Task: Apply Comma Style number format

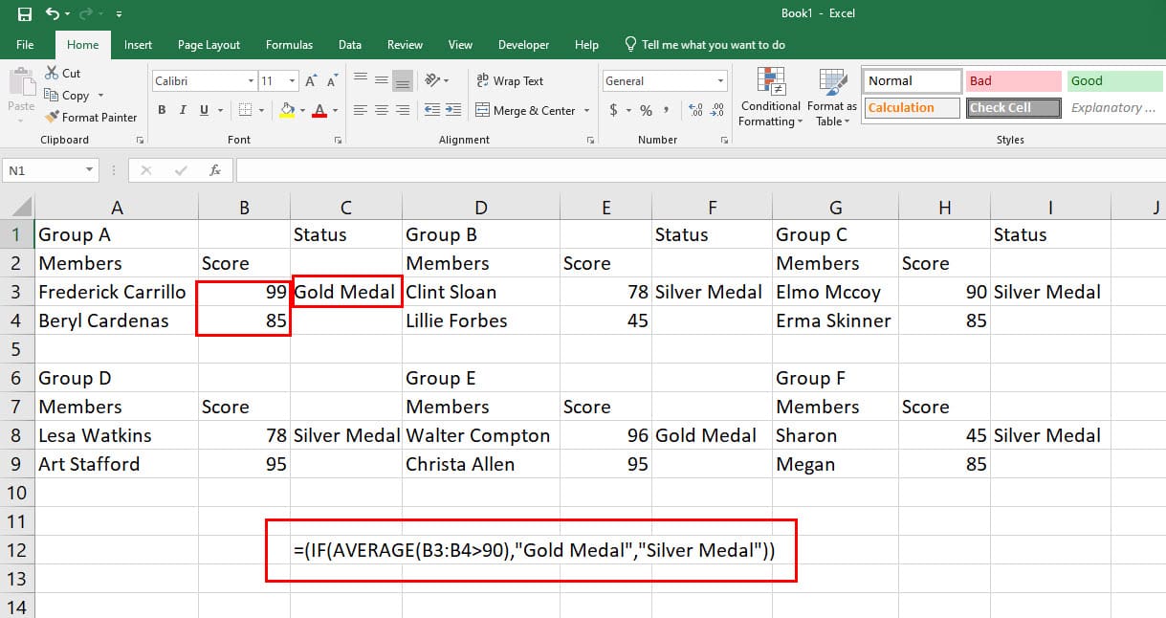Action: coord(667,111)
